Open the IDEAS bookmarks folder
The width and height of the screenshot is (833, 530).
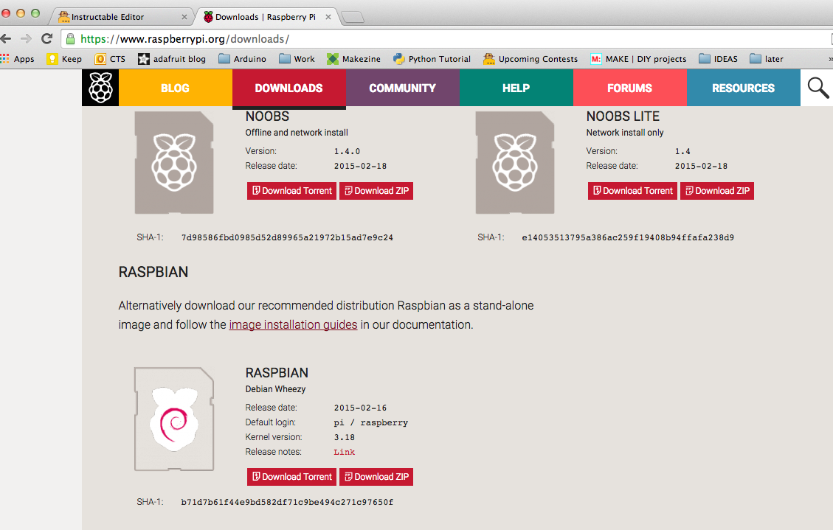(718, 59)
